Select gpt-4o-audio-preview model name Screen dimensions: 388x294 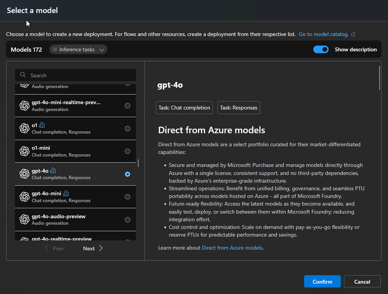click(58, 216)
